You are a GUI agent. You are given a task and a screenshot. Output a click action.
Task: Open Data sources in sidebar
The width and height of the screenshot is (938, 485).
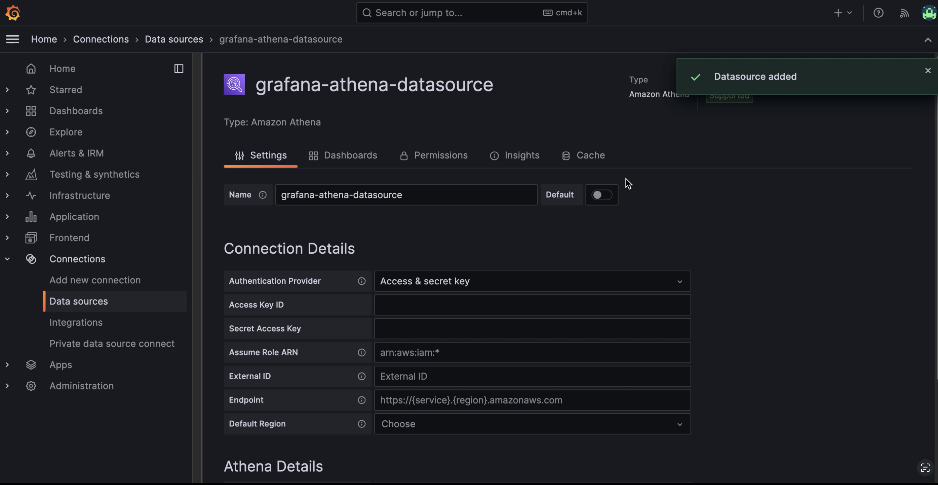coord(115,301)
